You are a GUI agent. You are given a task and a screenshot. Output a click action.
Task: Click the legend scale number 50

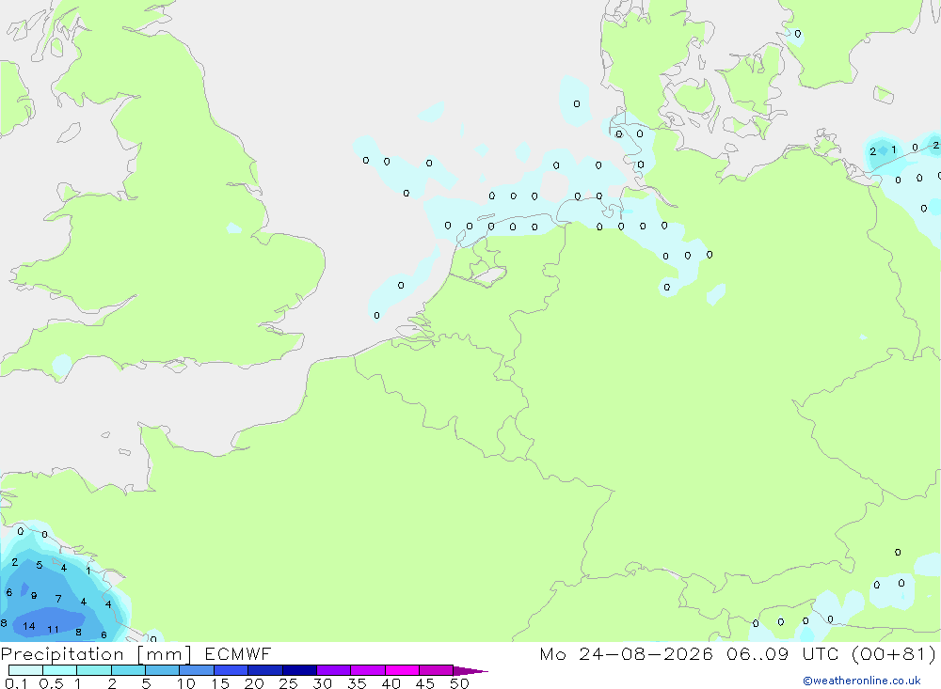click(459, 683)
